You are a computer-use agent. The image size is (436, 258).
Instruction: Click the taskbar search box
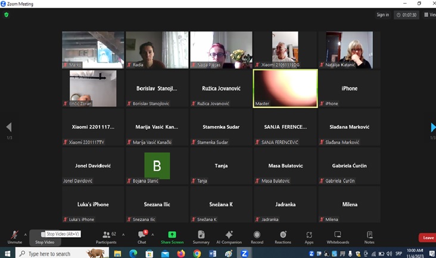pos(63,253)
